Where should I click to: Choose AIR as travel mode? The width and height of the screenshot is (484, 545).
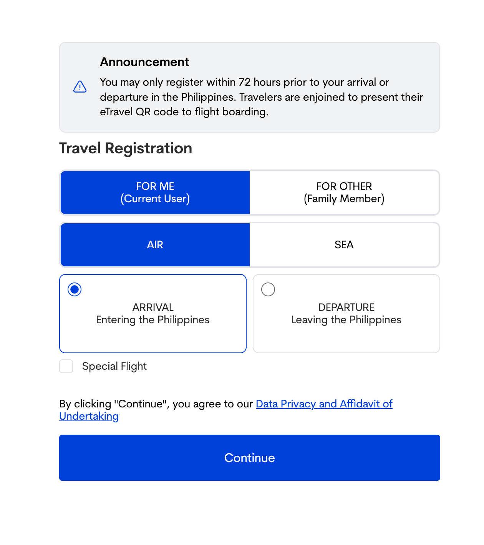pyautogui.click(x=155, y=245)
